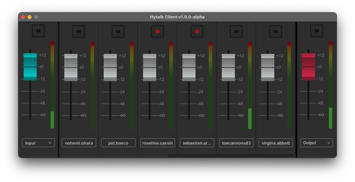This screenshot has height=182, width=355.
Task: Click the pat.bosco name button
Action: click(x=118, y=143)
